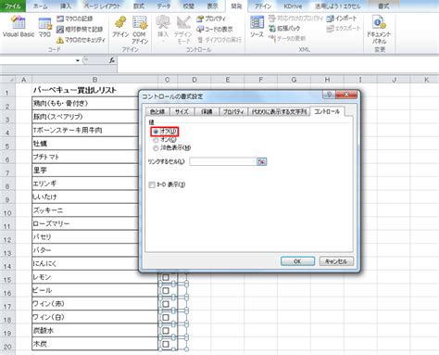This screenshot has height=355, width=439.
Task: Enable the 3-D 表示 checkbox
Action: pos(152,184)
